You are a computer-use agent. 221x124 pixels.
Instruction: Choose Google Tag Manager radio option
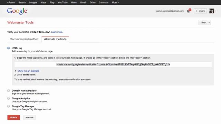point(8,106)
